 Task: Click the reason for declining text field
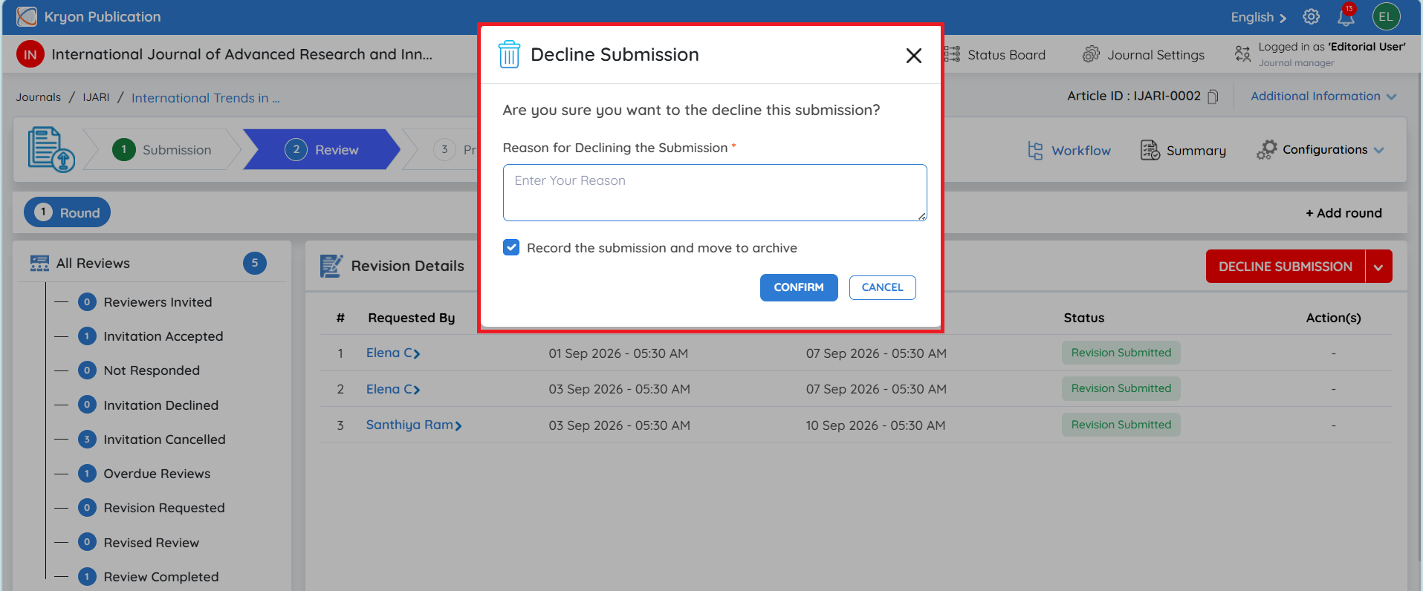coord(715,192)
